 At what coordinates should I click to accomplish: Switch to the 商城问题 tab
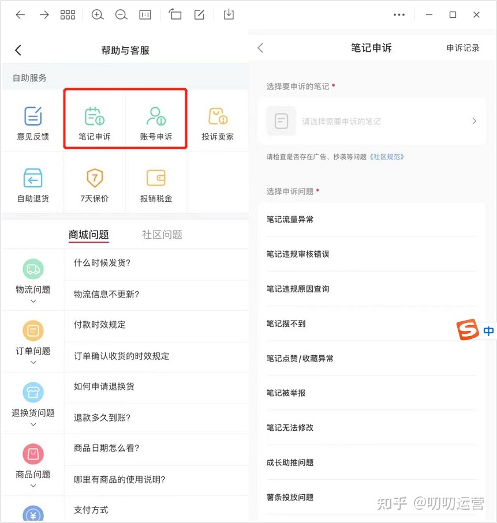point(88,234)
